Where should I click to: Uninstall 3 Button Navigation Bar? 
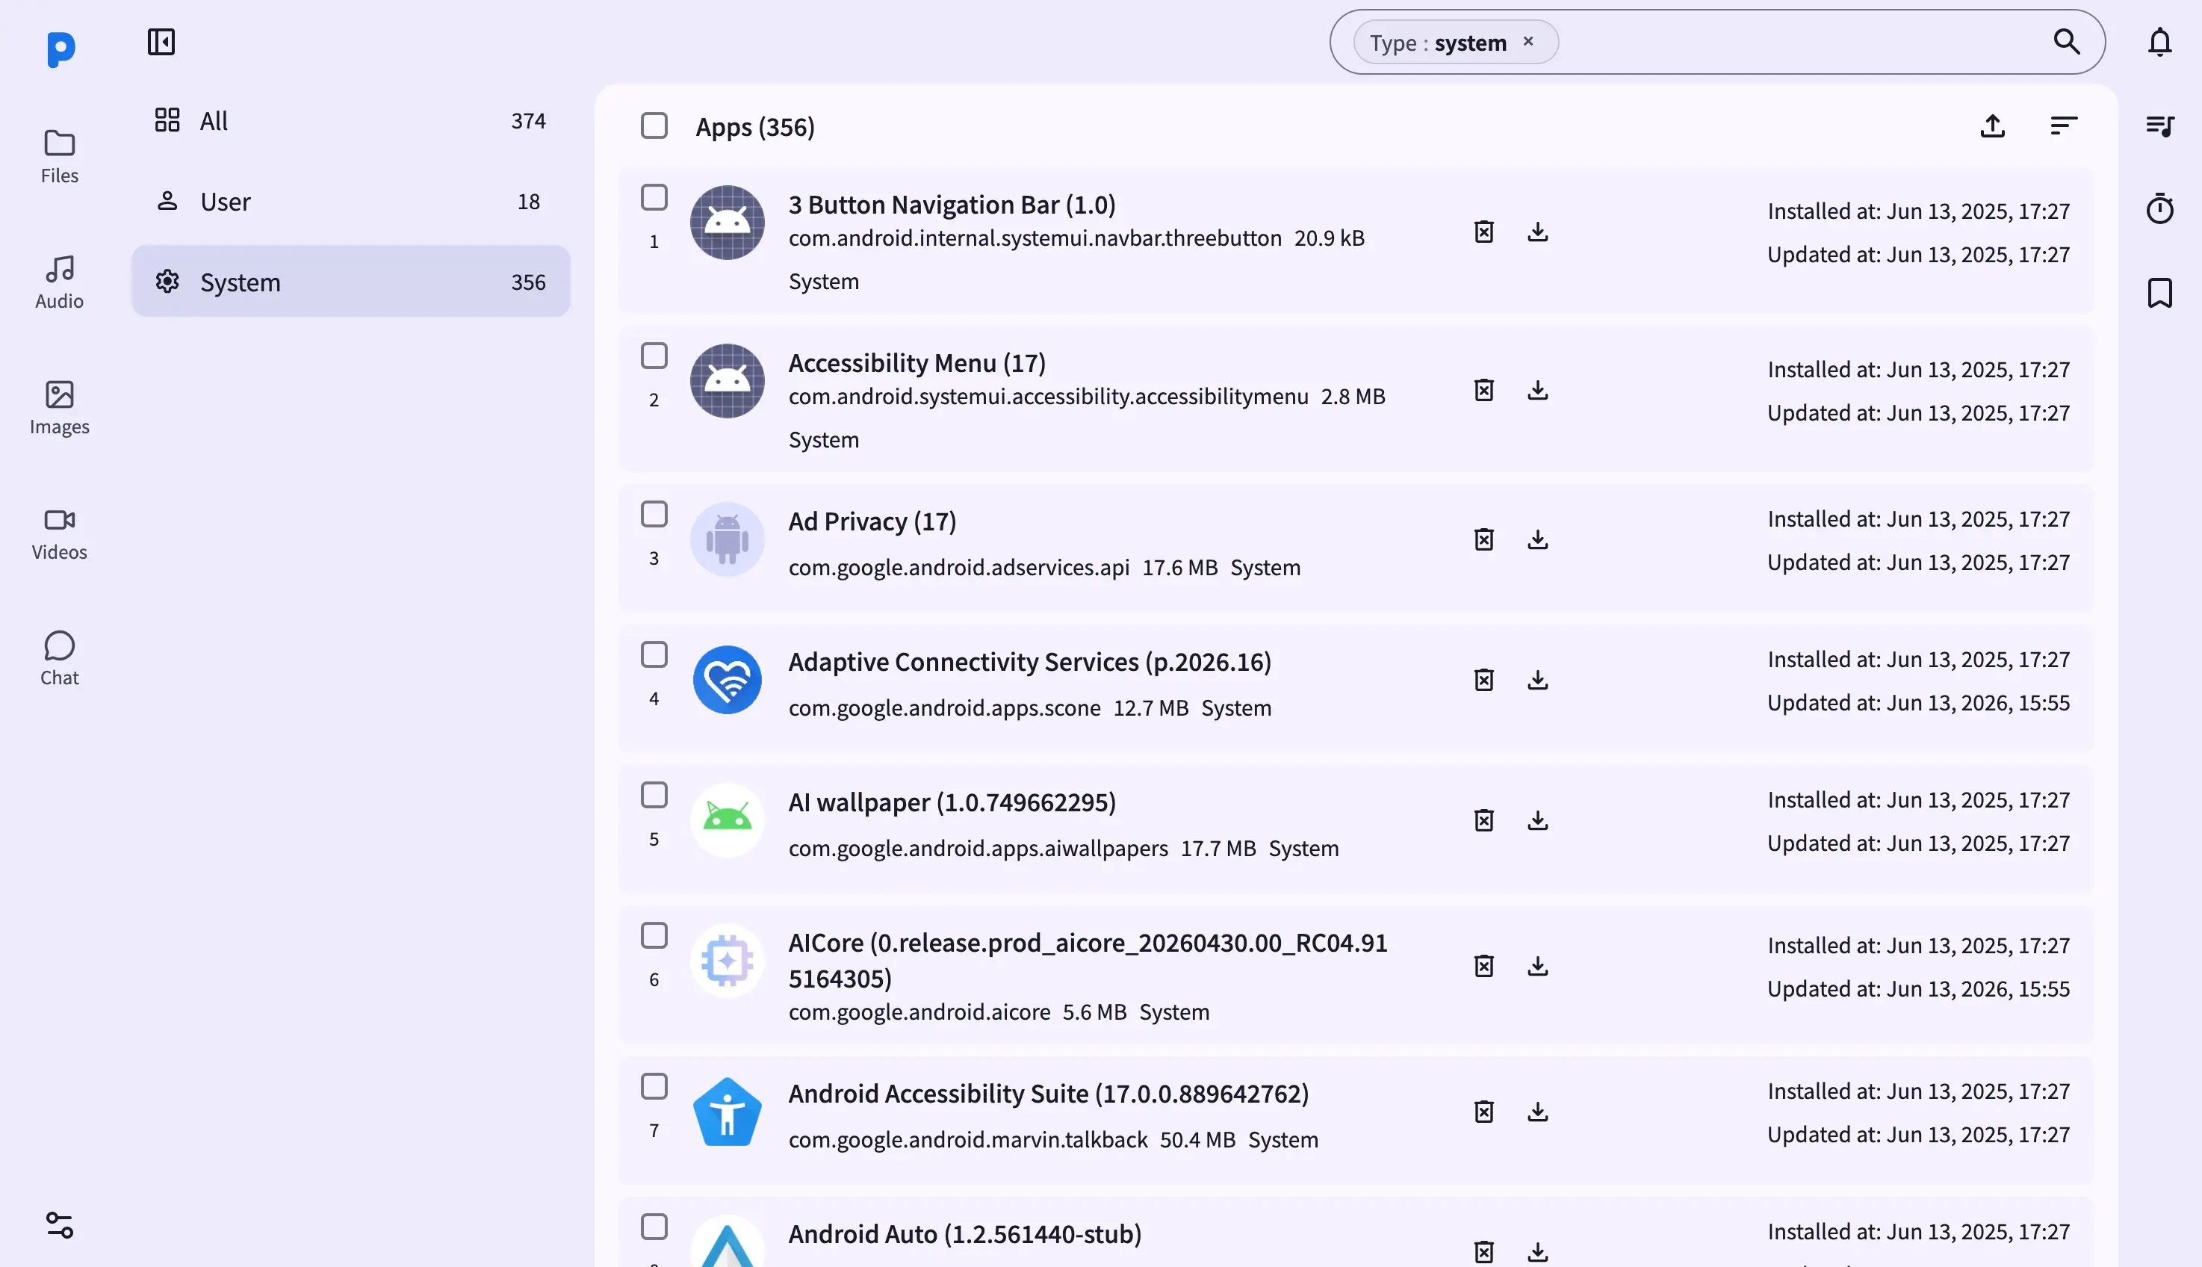click(x=1483, y=232)
